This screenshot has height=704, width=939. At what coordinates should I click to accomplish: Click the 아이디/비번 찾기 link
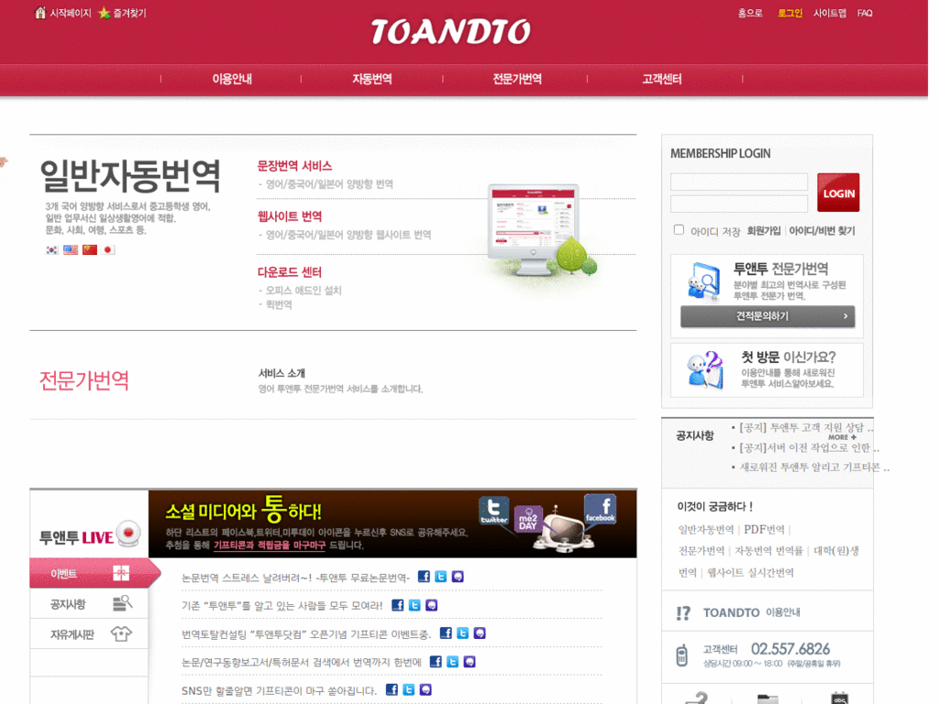tap(822, 230)
